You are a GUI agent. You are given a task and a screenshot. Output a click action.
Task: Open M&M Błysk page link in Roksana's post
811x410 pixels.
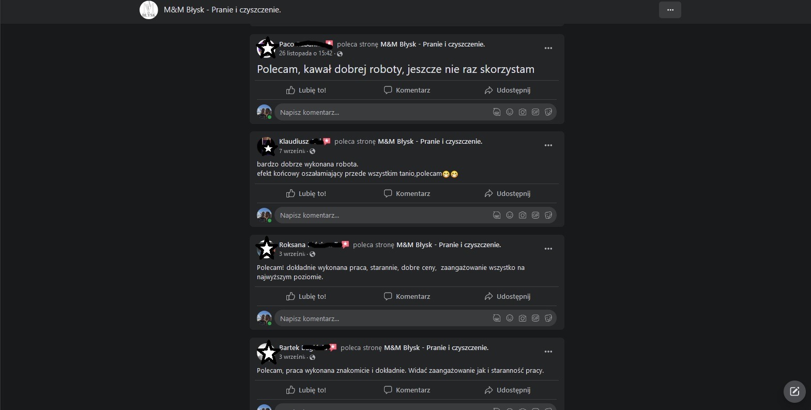449,245
